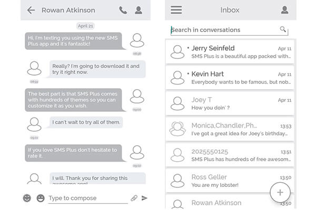Click preview 'I've got a great idea for Joey's birthday'
The image size is (316, 210).
click(240, 134)
